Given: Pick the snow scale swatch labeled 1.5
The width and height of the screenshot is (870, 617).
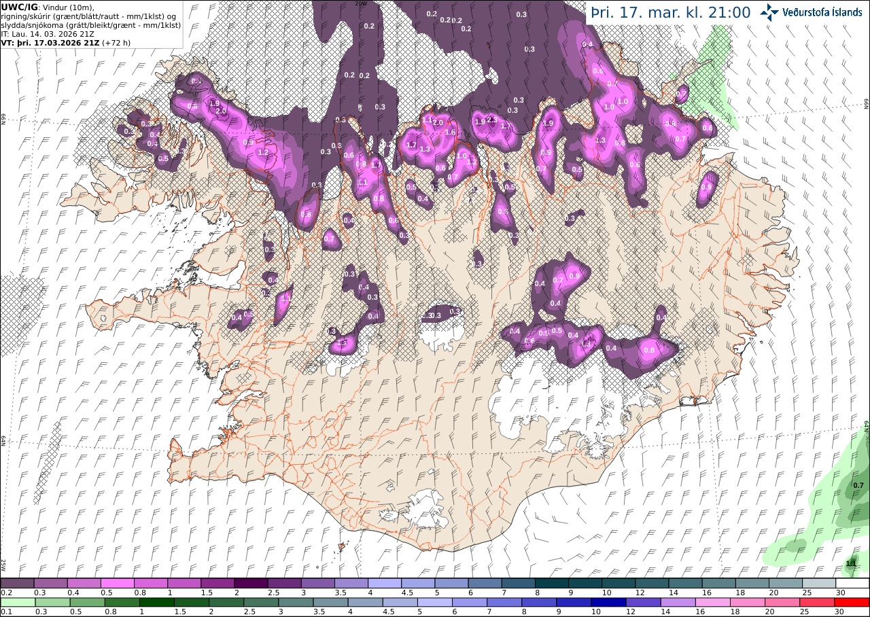Looking at the screenshot, I should [x=217, y=583].
